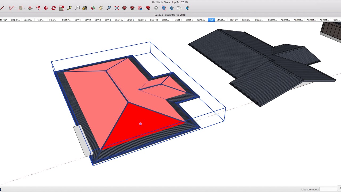This screenshot has width=341, height=192.
Task: Open the Rooms... scene tab
Action: [x=272, y=20]
